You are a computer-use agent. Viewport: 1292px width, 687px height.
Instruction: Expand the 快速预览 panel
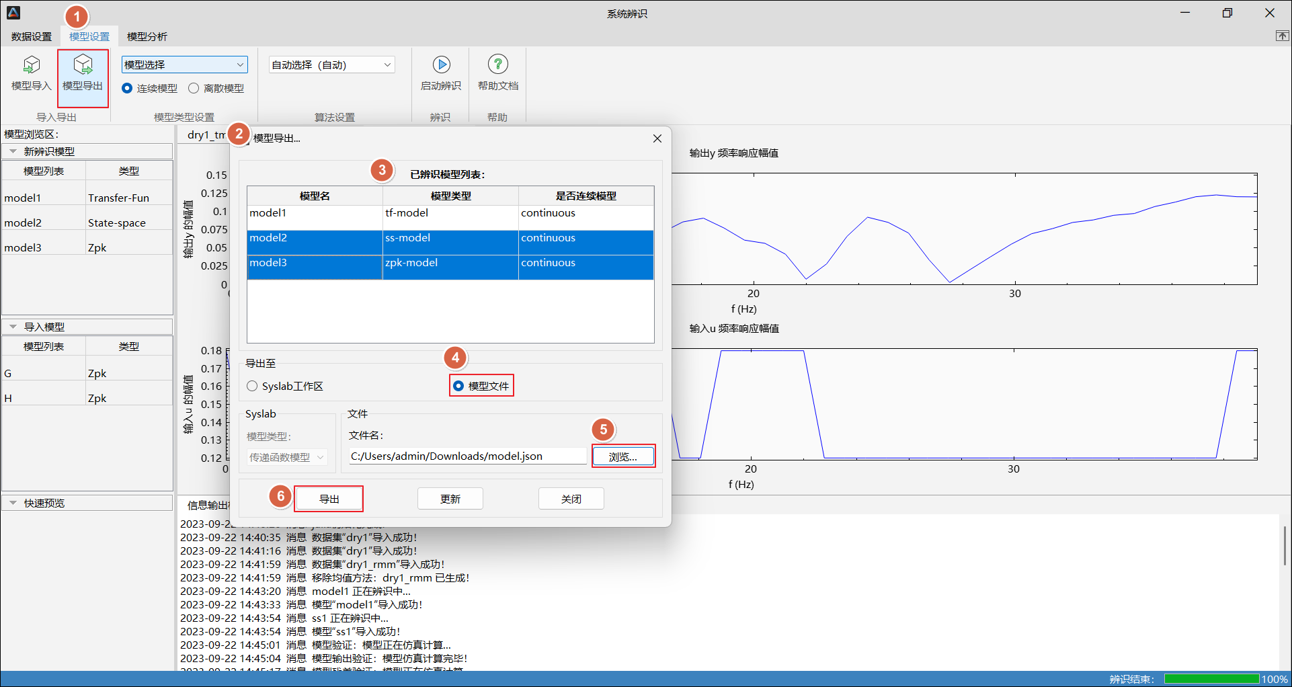point(13,503)
